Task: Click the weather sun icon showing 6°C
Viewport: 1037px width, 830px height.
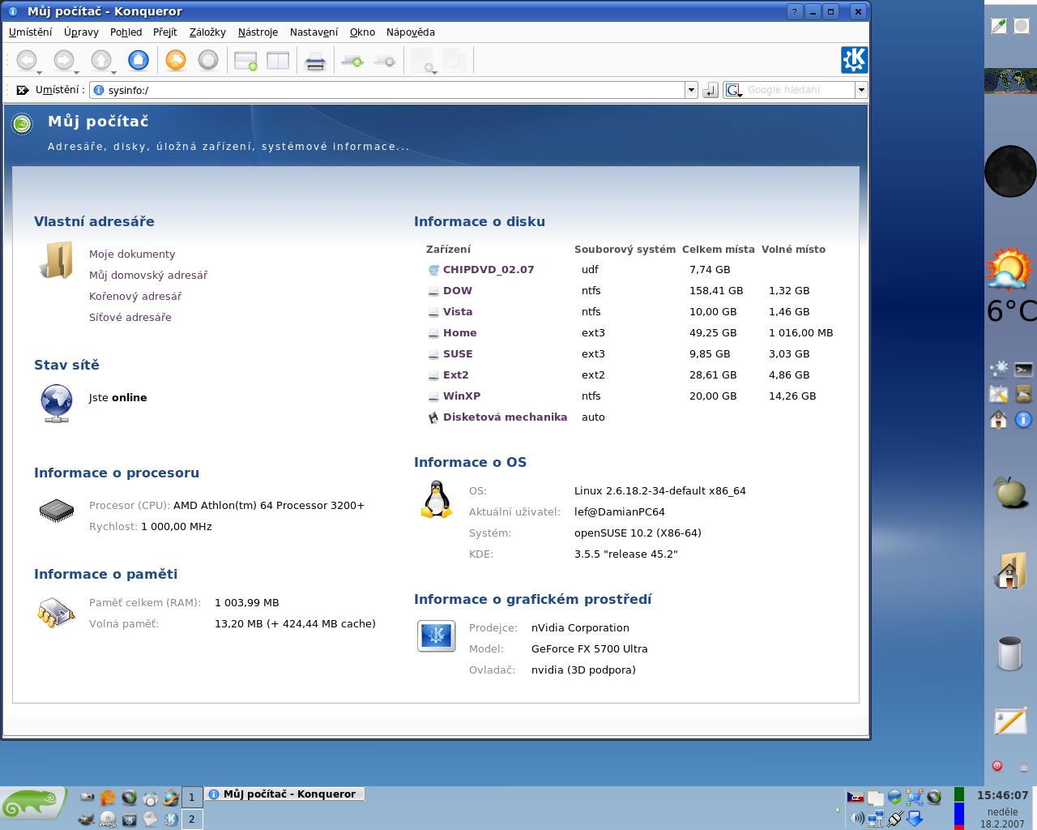Action: tap(1009, 270)
